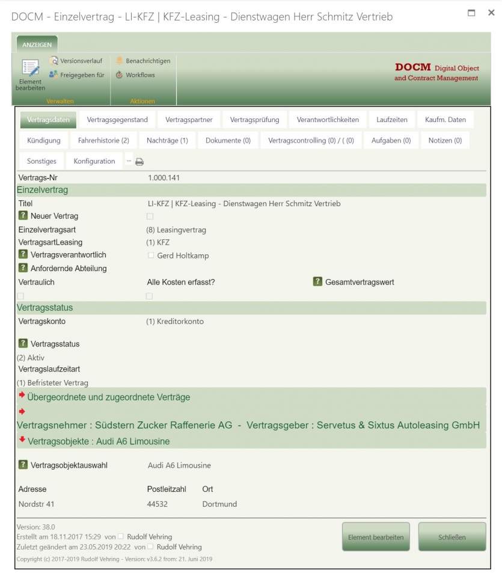Close the DOCM dialog with X
The image size is (502, 576).
(x=491, y=13)
